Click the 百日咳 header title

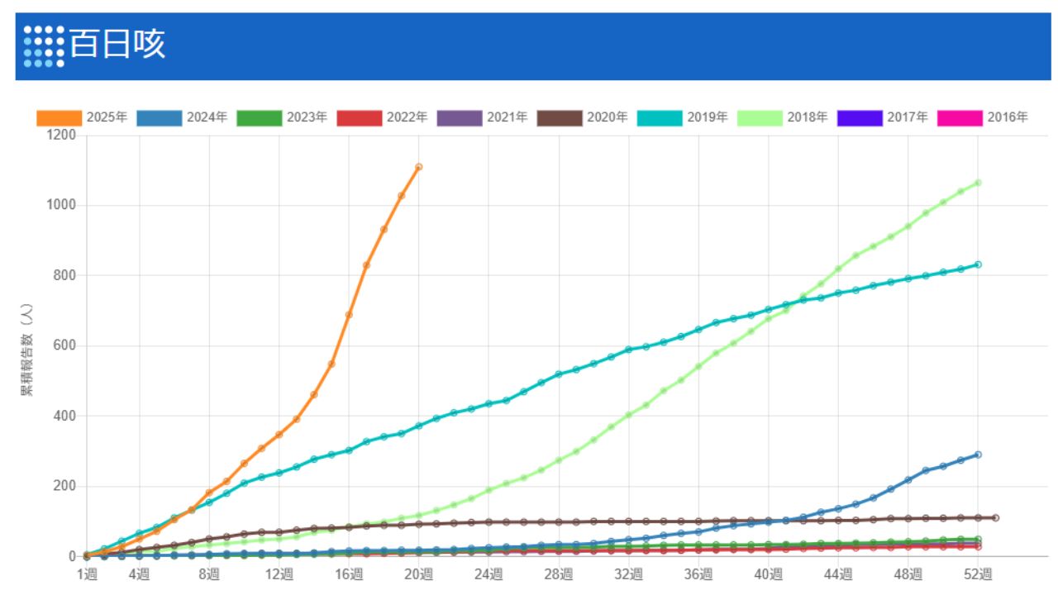(117, 45)
